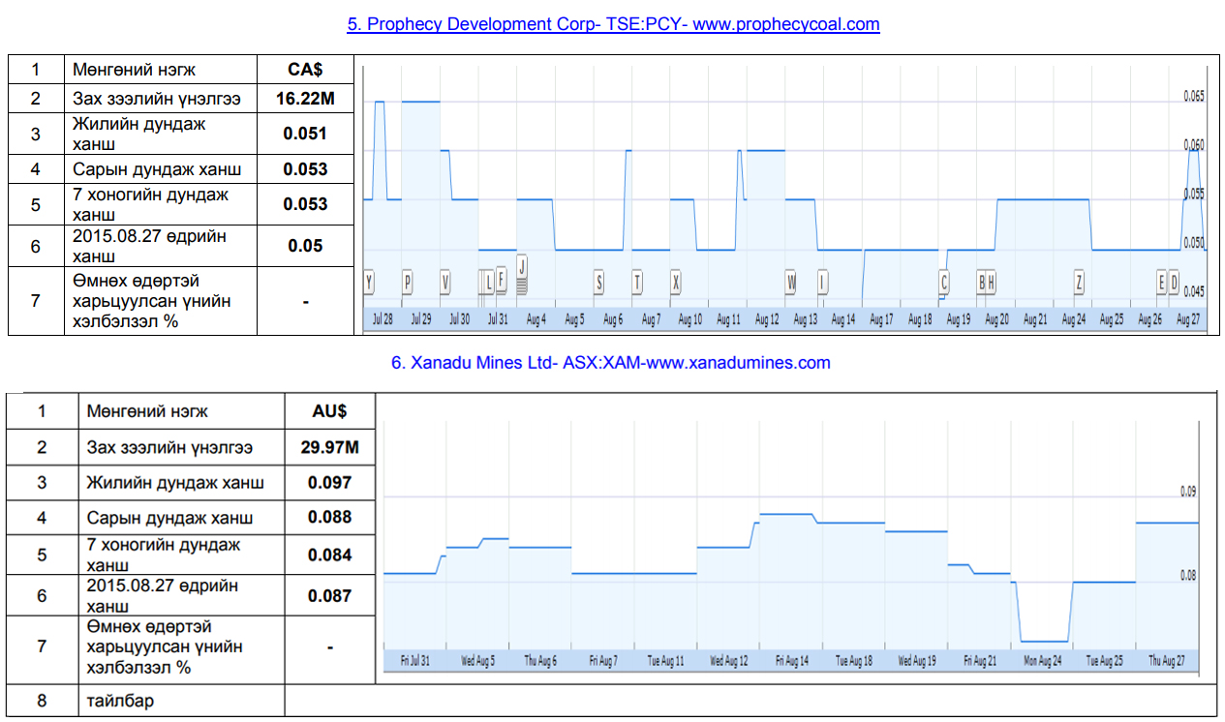Image resolution: width=1225 pixels, height=722 pixels.
Task: Select the X news flag marker
Action: click(x=675, y=282)
